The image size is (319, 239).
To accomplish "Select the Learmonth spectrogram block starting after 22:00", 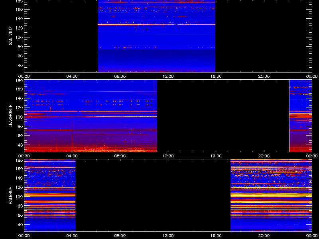I will point(301,116).
